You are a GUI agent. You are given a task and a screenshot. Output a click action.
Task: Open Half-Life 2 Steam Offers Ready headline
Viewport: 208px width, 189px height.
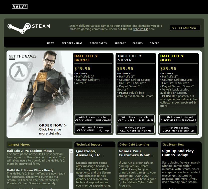pos(30,170)
